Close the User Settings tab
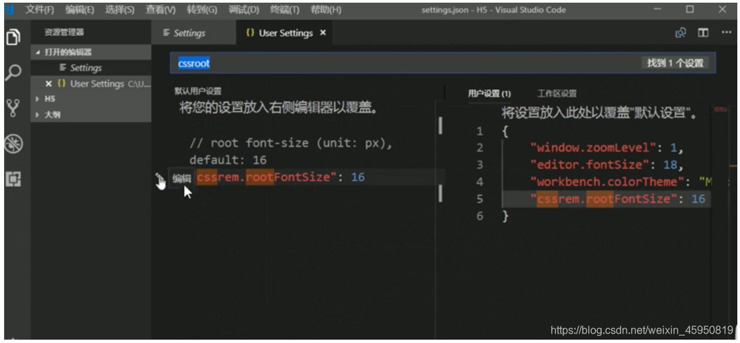The width and height of the screenshot is (740, 343). (x=323, y=33)
